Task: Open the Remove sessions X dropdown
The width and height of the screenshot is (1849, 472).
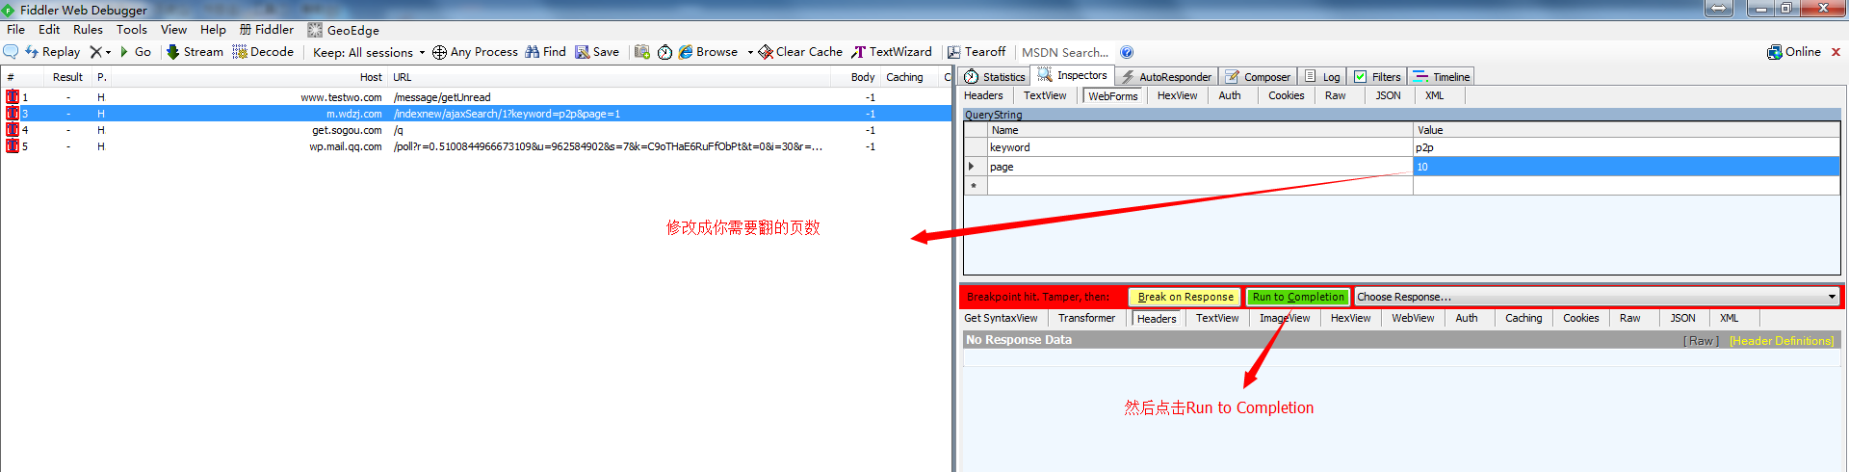Action: [x=100, y=52]
